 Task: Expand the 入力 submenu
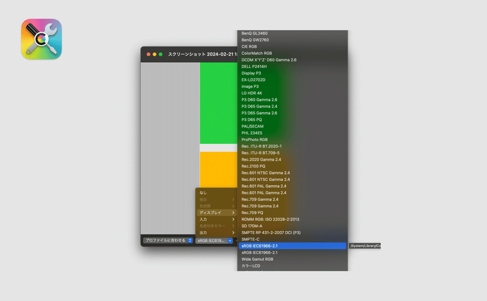[x=217, y=220]
